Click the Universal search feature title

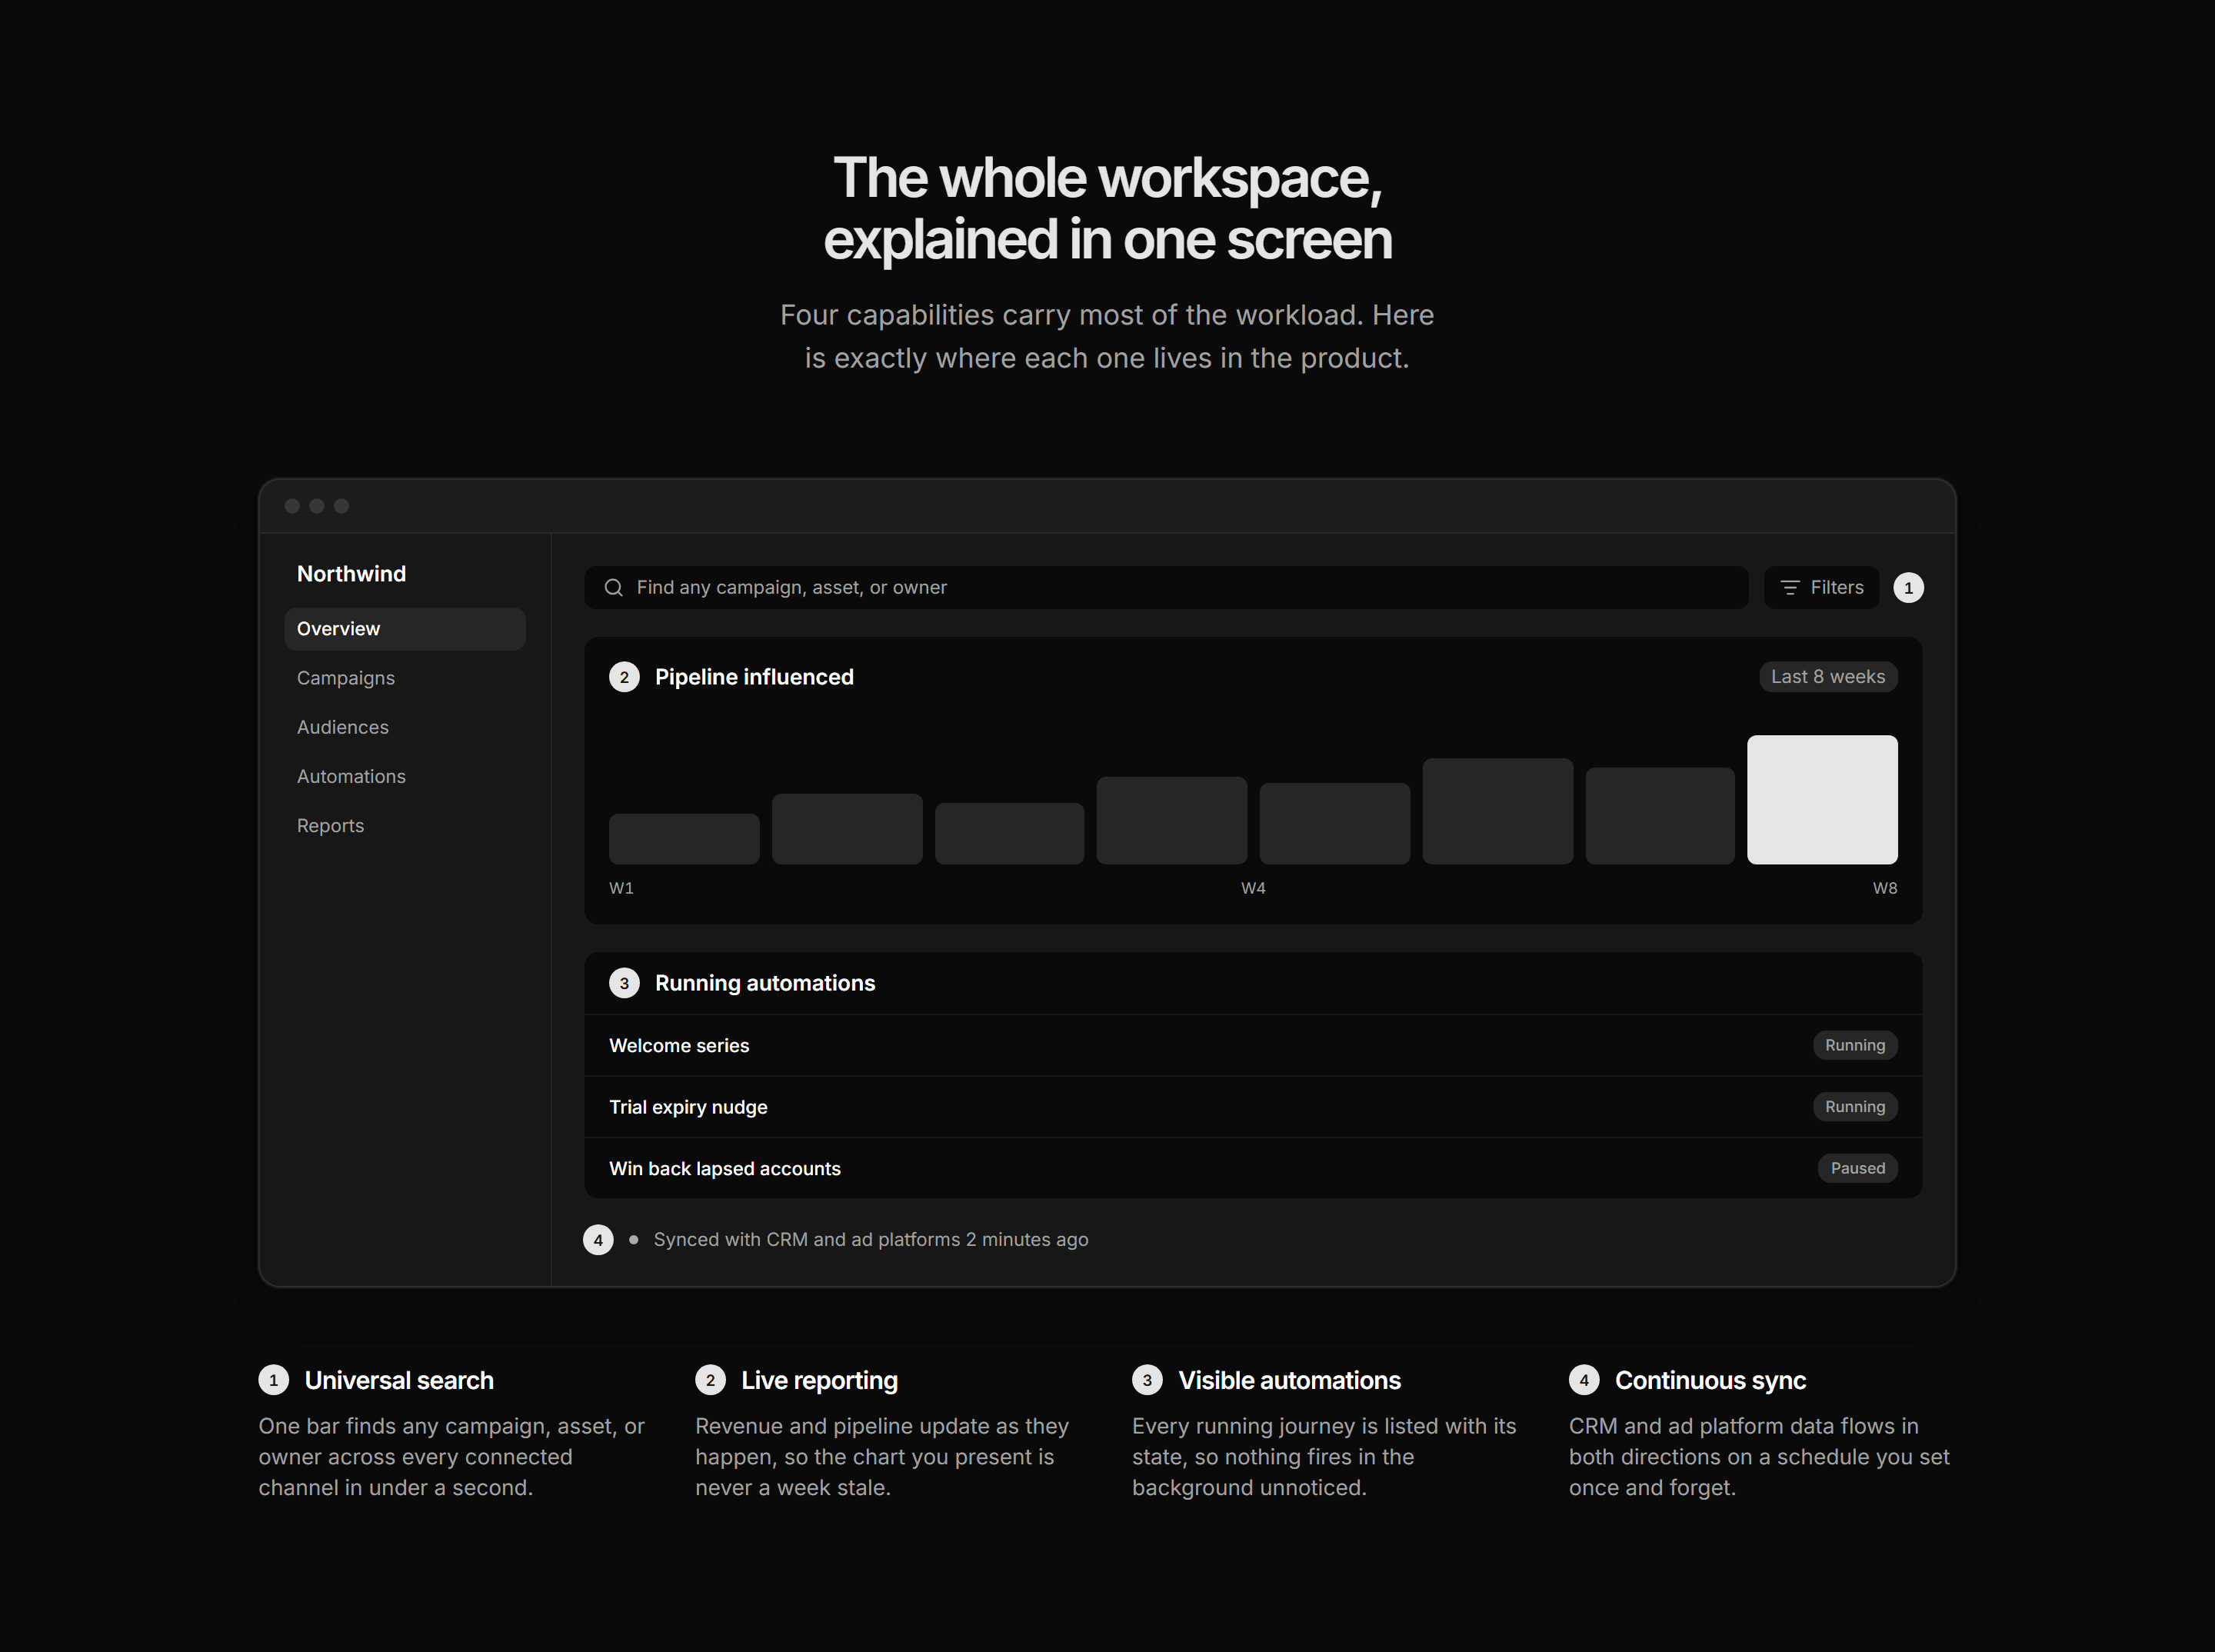pos(399,1381)
